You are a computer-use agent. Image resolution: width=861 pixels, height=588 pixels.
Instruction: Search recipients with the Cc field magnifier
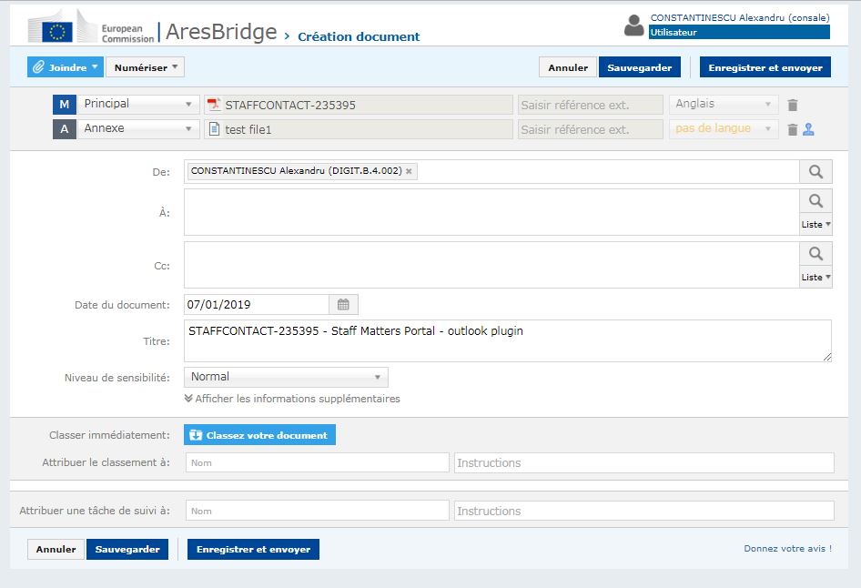coord(815,254)
